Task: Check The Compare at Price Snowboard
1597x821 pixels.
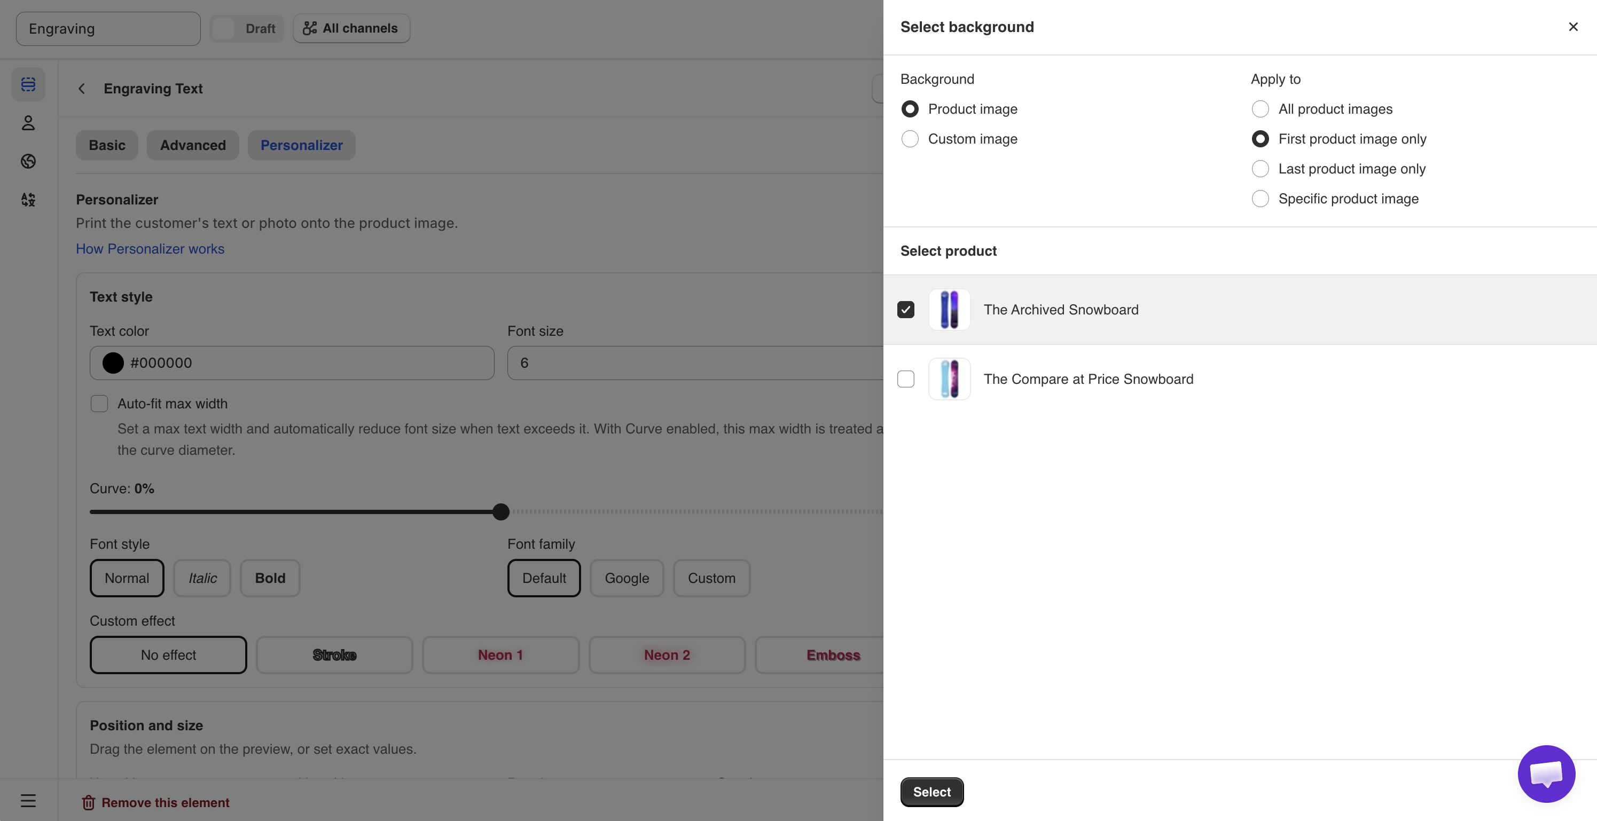Action: (906, 379)
